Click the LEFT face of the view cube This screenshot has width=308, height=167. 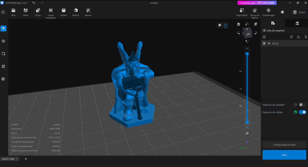coord(248,34)
